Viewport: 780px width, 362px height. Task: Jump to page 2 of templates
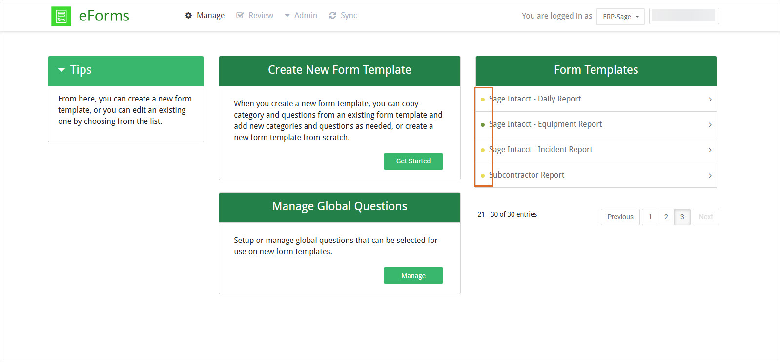click(666, 217)
